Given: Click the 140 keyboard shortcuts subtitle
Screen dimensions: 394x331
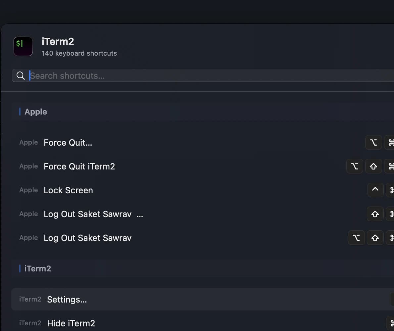Looking at the screenshot, I should 79,53.
